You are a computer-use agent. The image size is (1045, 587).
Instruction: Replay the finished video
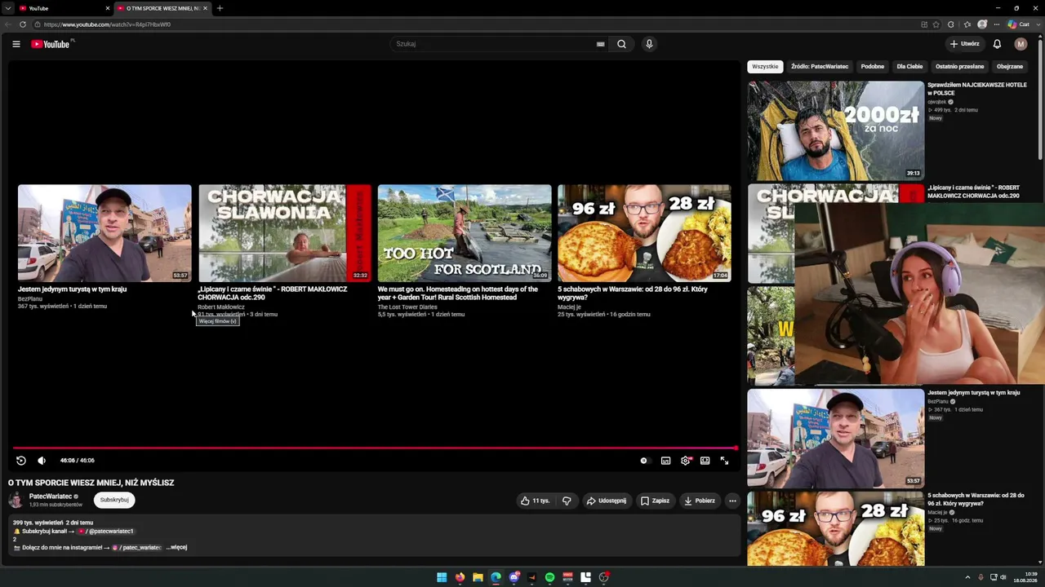(x=21, y=461)
